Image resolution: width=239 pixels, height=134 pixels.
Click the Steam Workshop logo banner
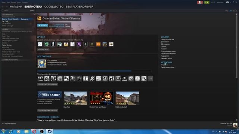[50, 94]
